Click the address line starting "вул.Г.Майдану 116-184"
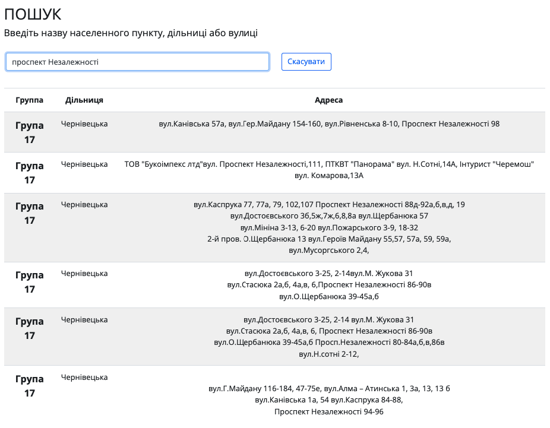 click(x=329, y=389)
